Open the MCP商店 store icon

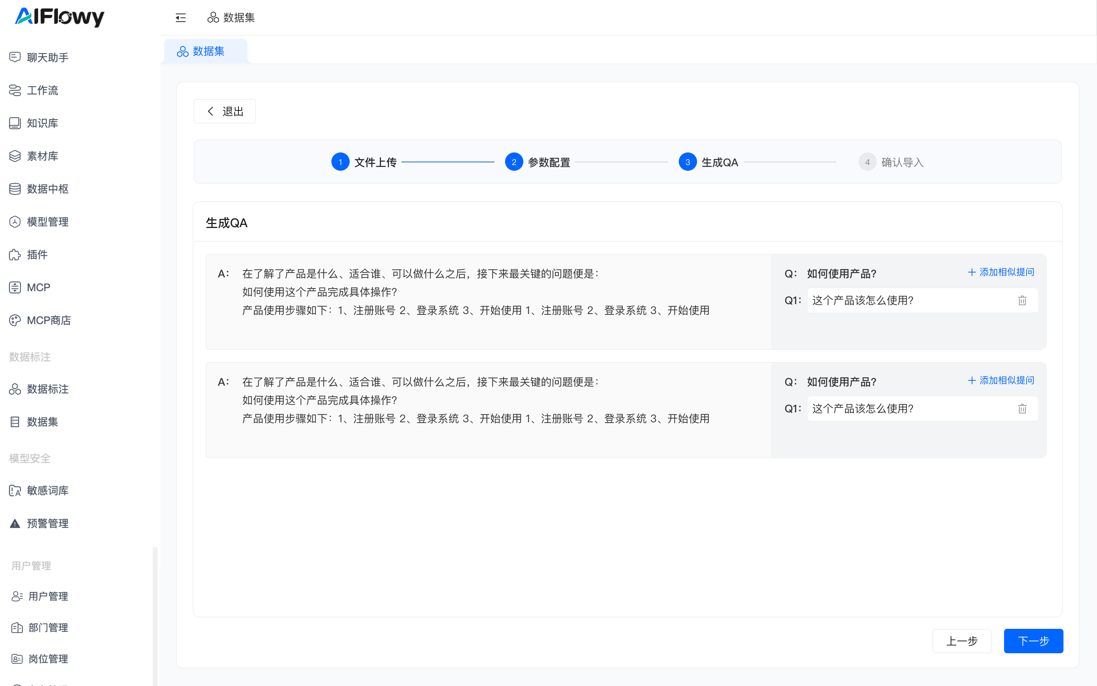point(15,320)
